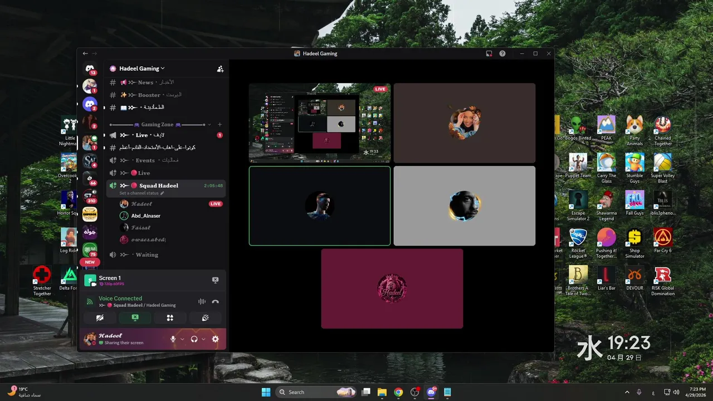Click Hadeel's user avatar in the panel

point(89,339)
